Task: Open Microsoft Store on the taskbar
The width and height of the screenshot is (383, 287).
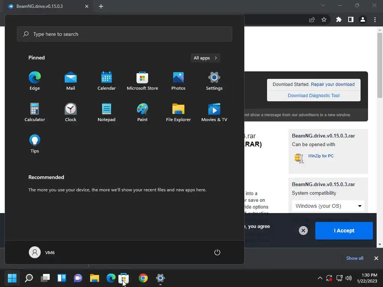Action: pyautogui.click(x=123, y=278)
